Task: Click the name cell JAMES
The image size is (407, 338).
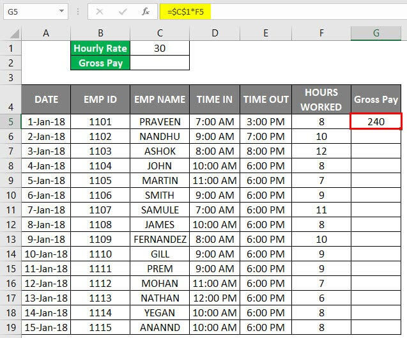Action: (x=160, y=224)
